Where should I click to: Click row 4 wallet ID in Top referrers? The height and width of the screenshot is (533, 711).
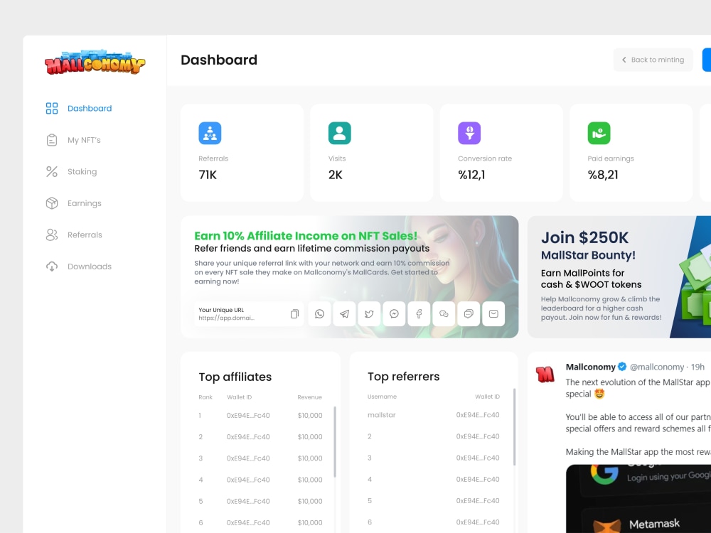click(x=478, y=479)
